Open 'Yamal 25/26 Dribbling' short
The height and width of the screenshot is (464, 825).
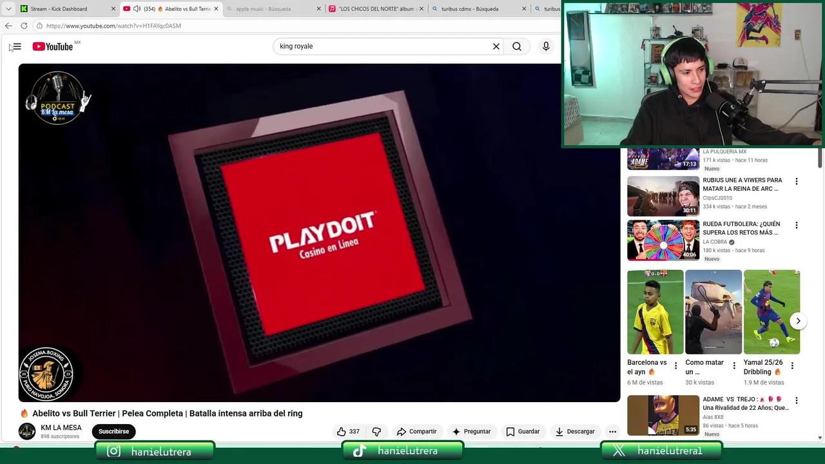click(772, 312)
